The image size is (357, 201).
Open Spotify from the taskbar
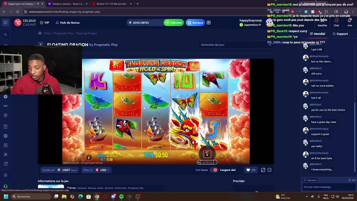coord(121,197)
